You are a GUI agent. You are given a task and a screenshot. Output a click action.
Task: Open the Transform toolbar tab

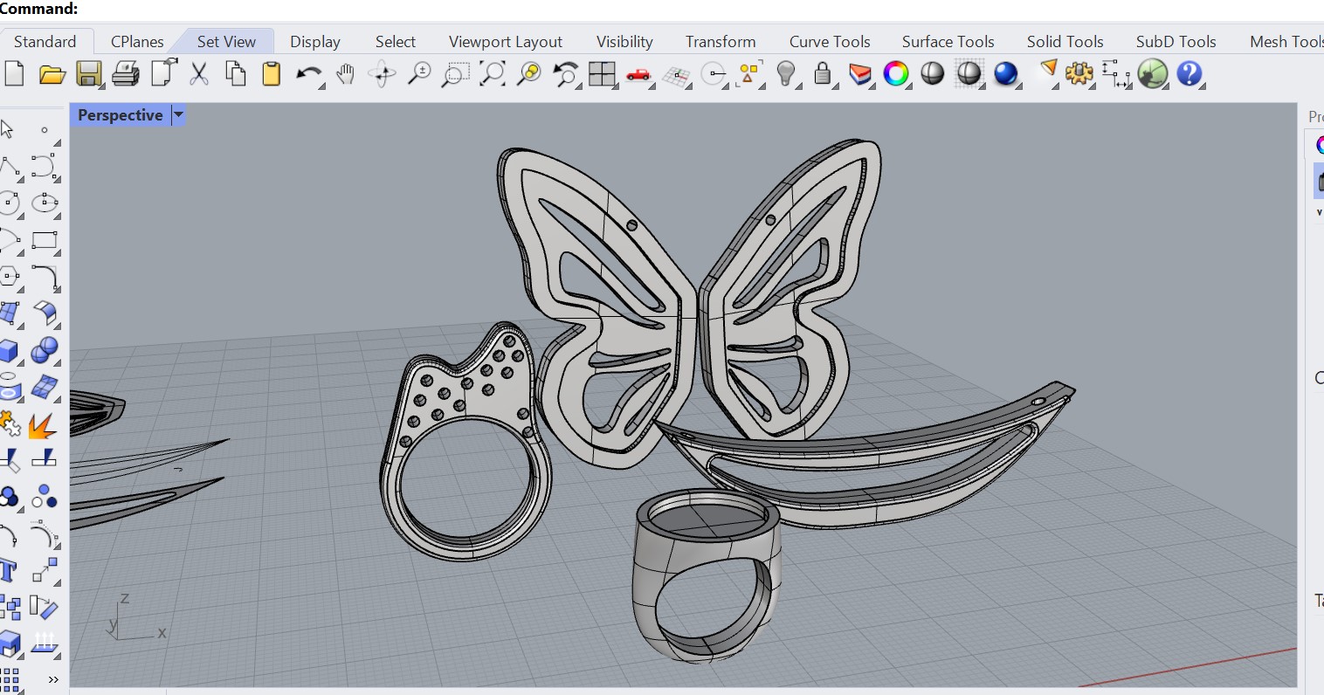[x=721, y=41]
